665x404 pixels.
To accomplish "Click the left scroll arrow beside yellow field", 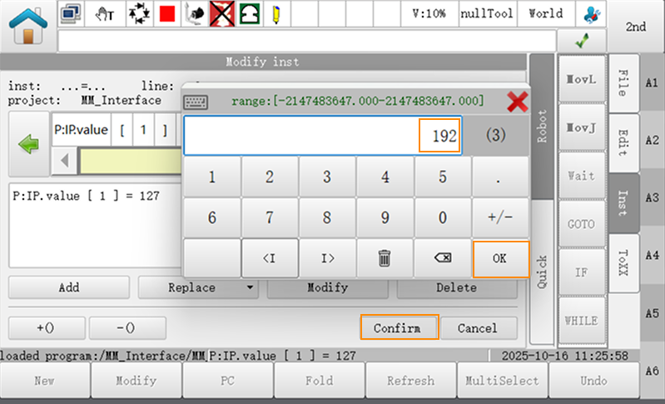I will tap(64, 161).
